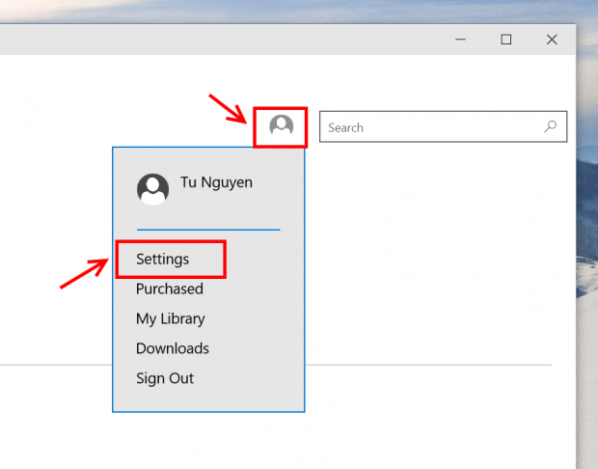Click the Search placeholder text

[345, 127]
